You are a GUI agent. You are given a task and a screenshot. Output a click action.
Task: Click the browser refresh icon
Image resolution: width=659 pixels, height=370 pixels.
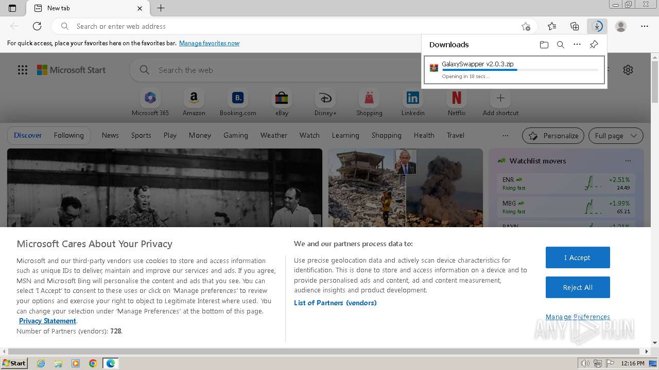tap(37, 26)
